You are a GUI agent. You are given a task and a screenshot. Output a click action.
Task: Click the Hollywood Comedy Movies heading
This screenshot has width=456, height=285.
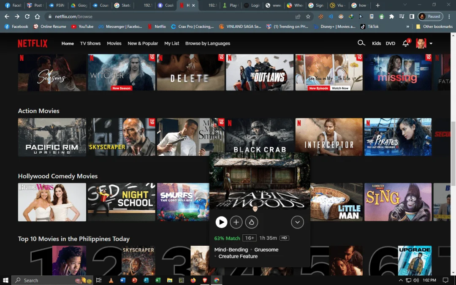click(58, 176)
